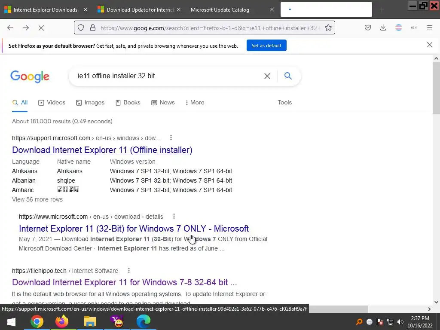
Task: Switch to Internet Explorer Downloads tab
Action: click(x=45, y=10)
